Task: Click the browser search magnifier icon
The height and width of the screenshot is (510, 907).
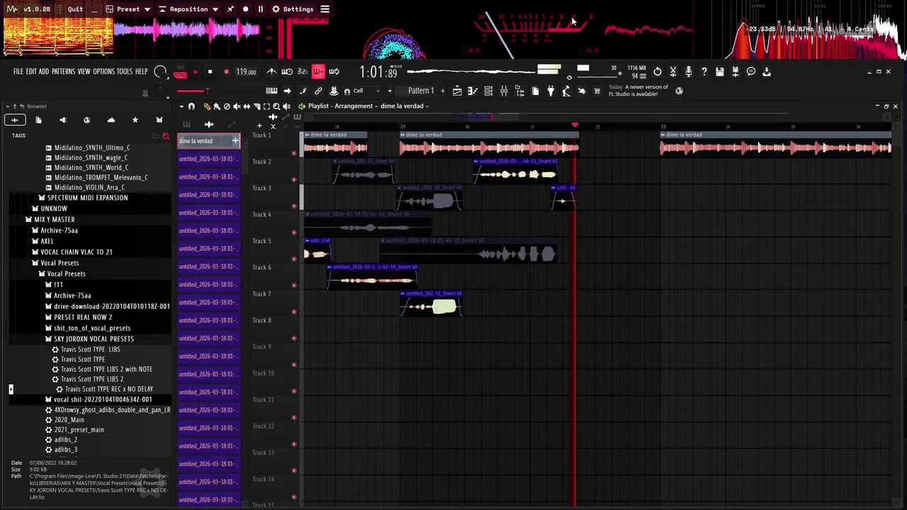Action: 166,135
